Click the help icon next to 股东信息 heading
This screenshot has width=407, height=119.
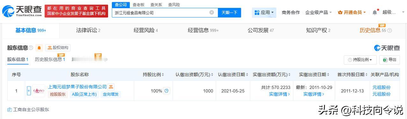click(31, 48)
